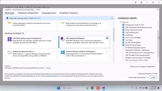Screen dimensions: 162x91
Task: Click the Installation details vertical scrollbar
Action: pyautogui.click(x=158, y=43)
